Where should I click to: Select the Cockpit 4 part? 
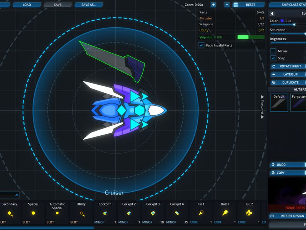pos(177,213)
